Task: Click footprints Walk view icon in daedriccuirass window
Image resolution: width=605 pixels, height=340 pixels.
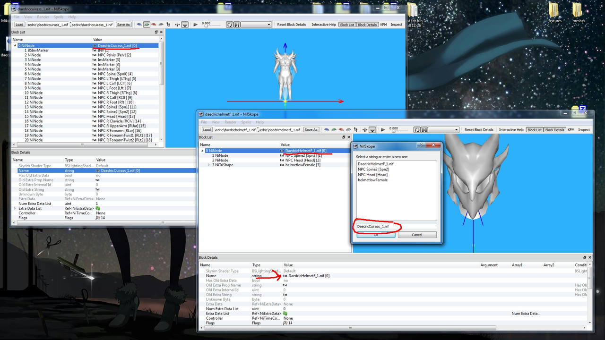Action: click(x=168, y=24)
